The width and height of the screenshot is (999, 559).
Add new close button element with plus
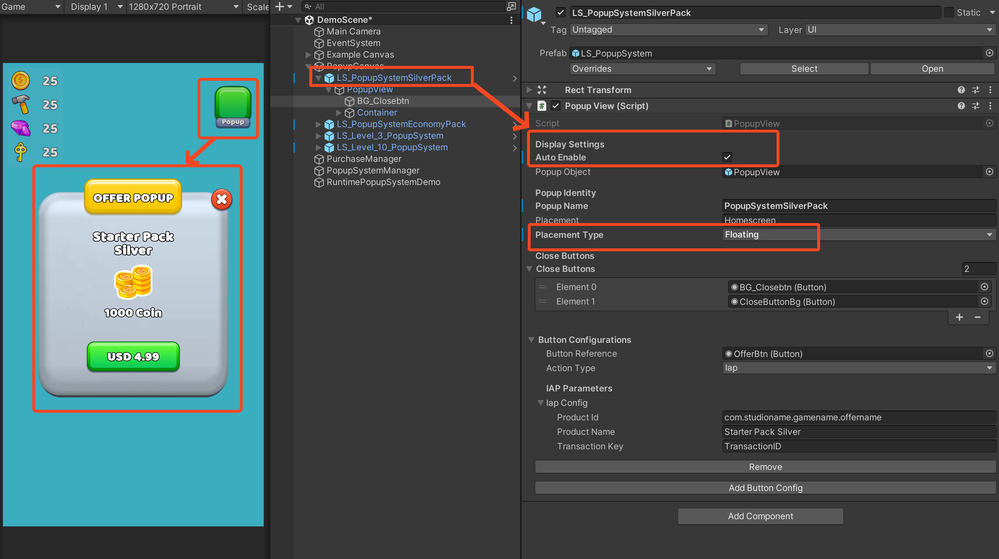[x=960, y=317]
